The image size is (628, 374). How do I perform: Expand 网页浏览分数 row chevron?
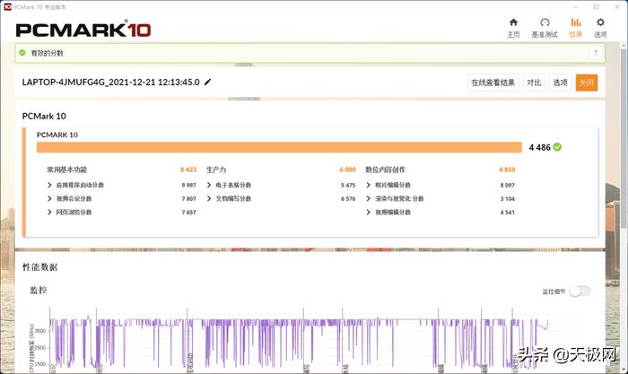tap(49, 213)
